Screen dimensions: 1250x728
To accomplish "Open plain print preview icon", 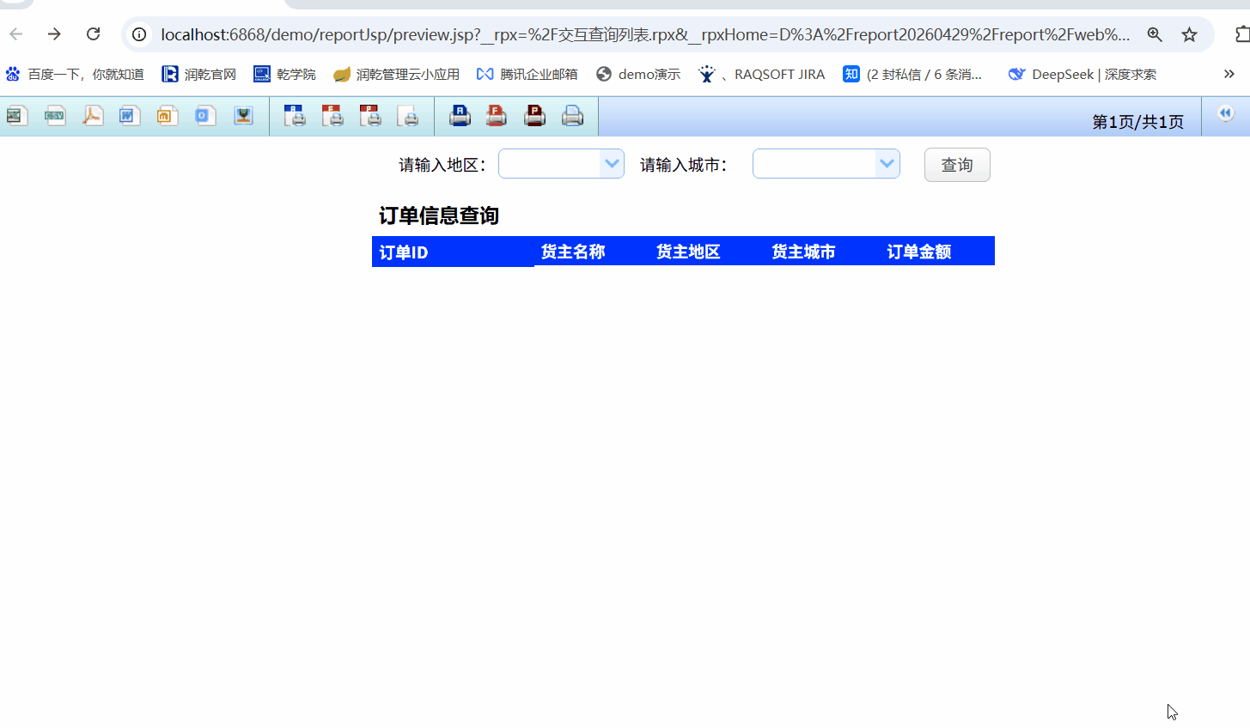I will coord(408,115).
